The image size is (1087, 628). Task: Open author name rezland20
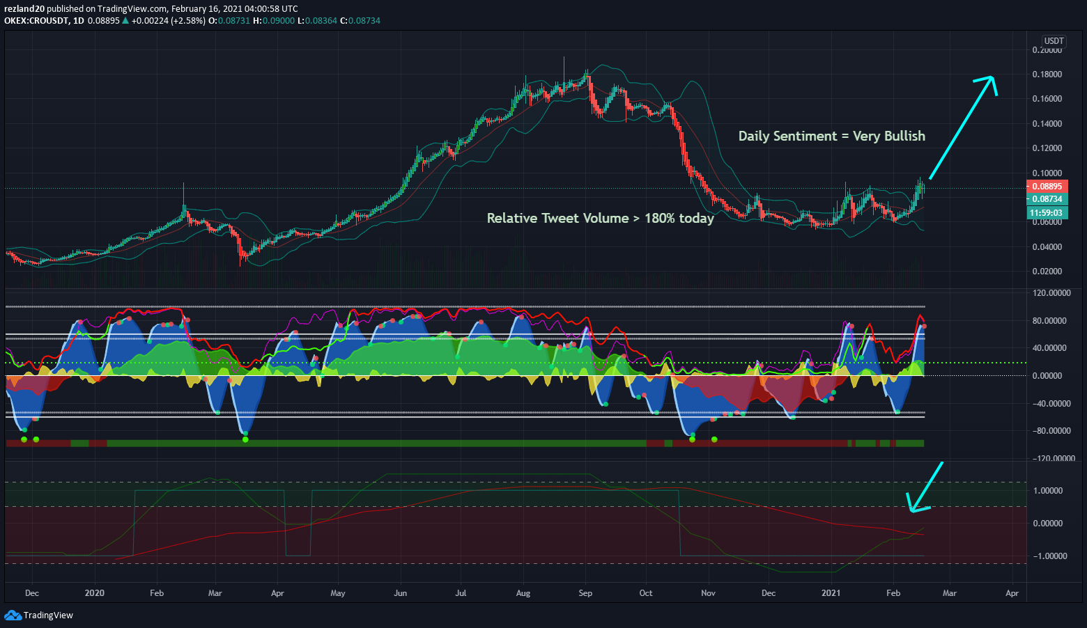tap(24, 9)
